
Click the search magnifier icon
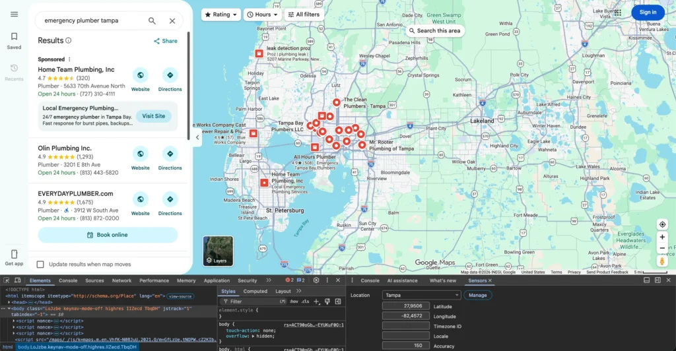[152, 20]
